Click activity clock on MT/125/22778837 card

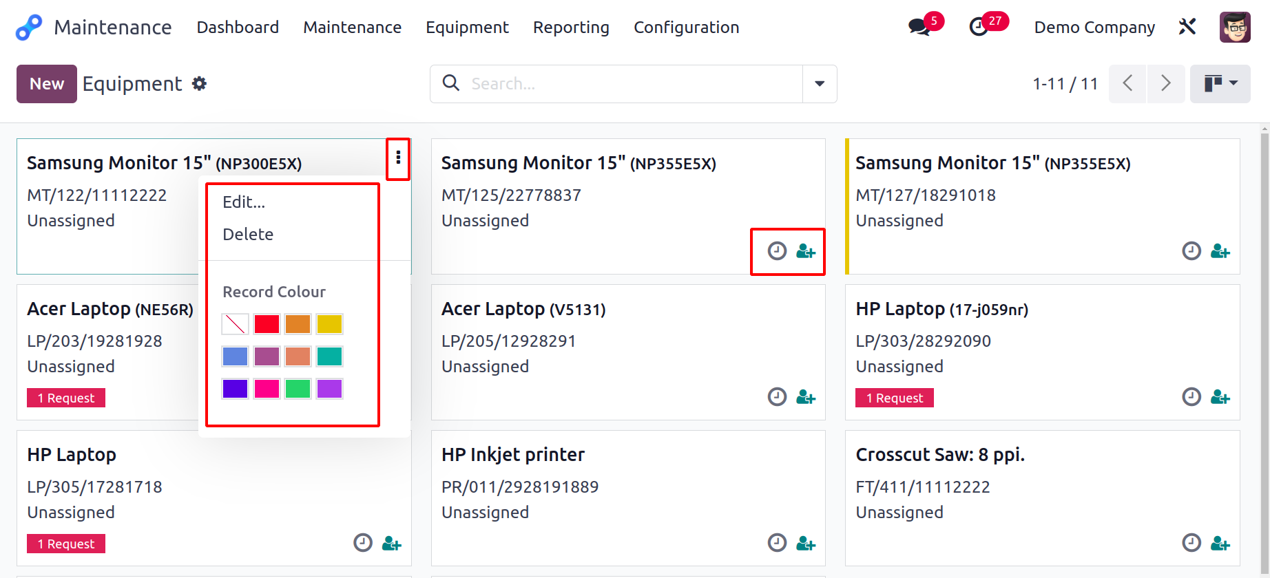(x=777, y=251)
